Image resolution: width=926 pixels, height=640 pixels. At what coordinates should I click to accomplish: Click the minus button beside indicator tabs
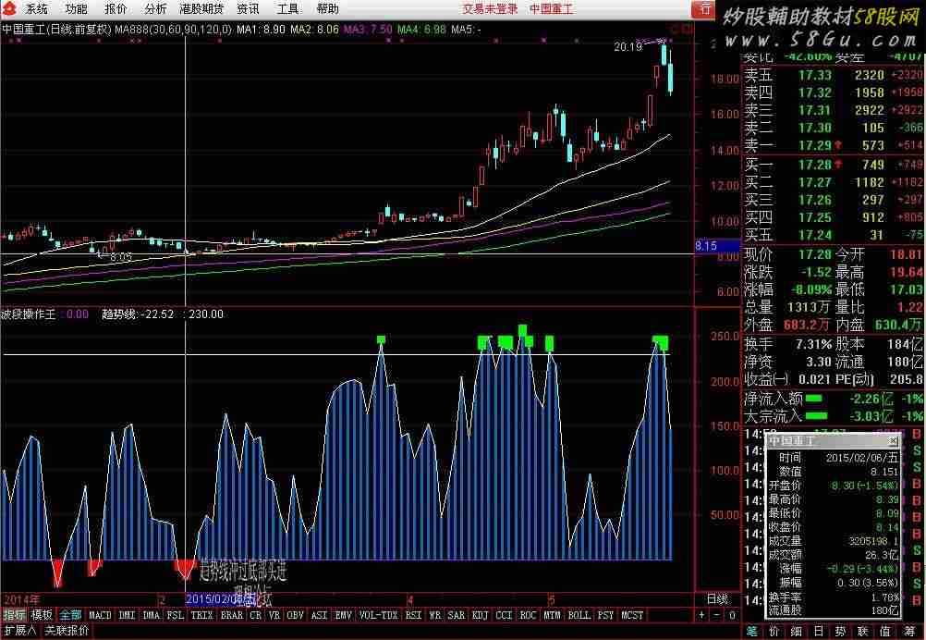717,615
